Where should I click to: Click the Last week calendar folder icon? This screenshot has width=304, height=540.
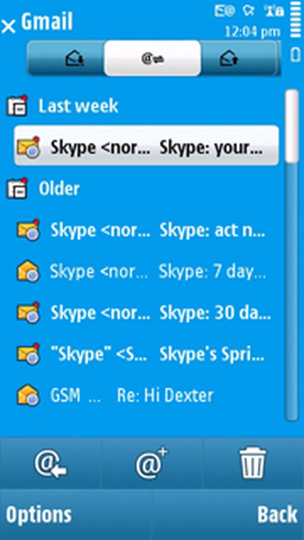click(x=17, y=106)
